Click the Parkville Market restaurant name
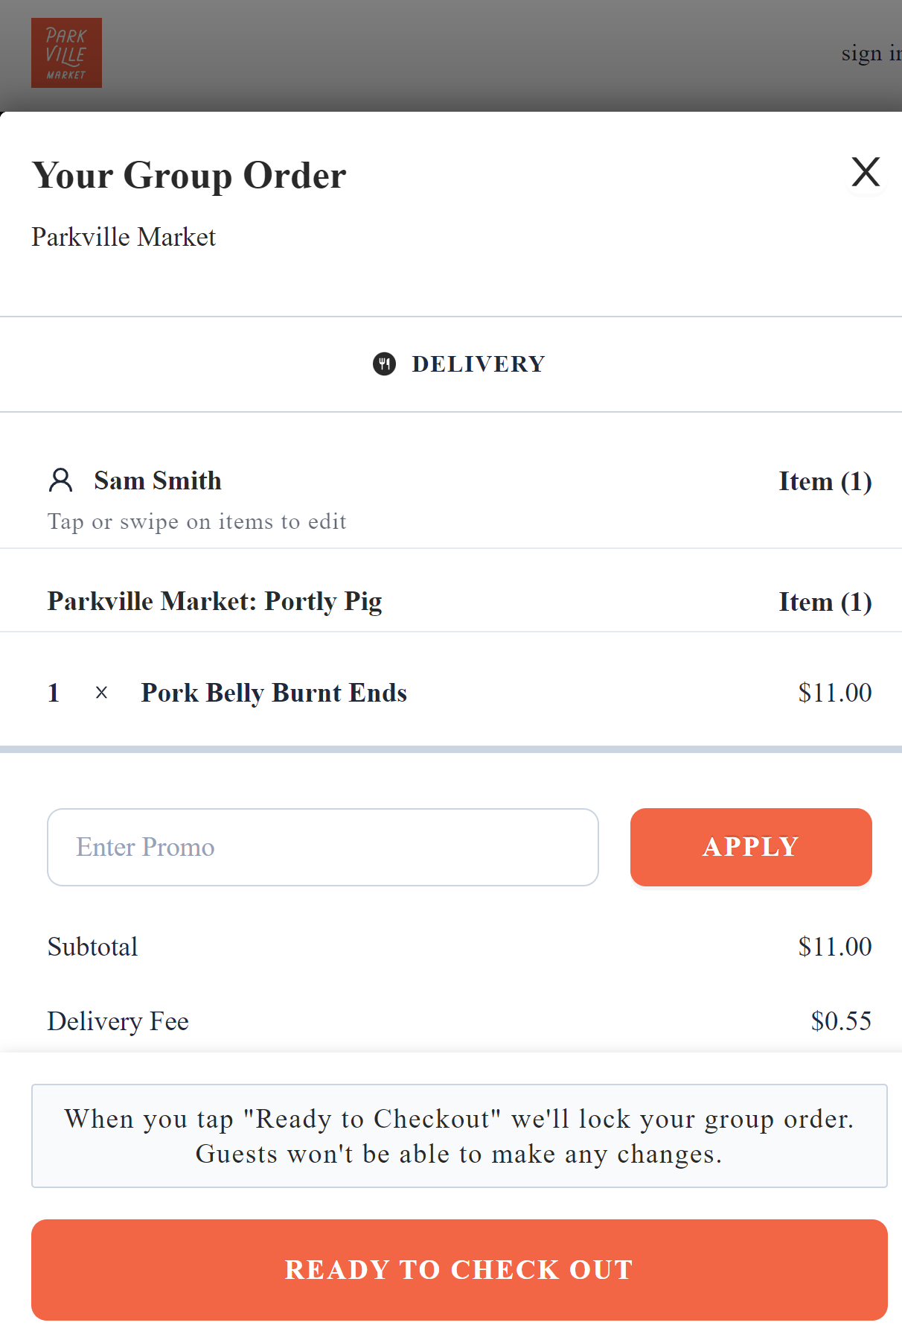 [x=124, y=237]
